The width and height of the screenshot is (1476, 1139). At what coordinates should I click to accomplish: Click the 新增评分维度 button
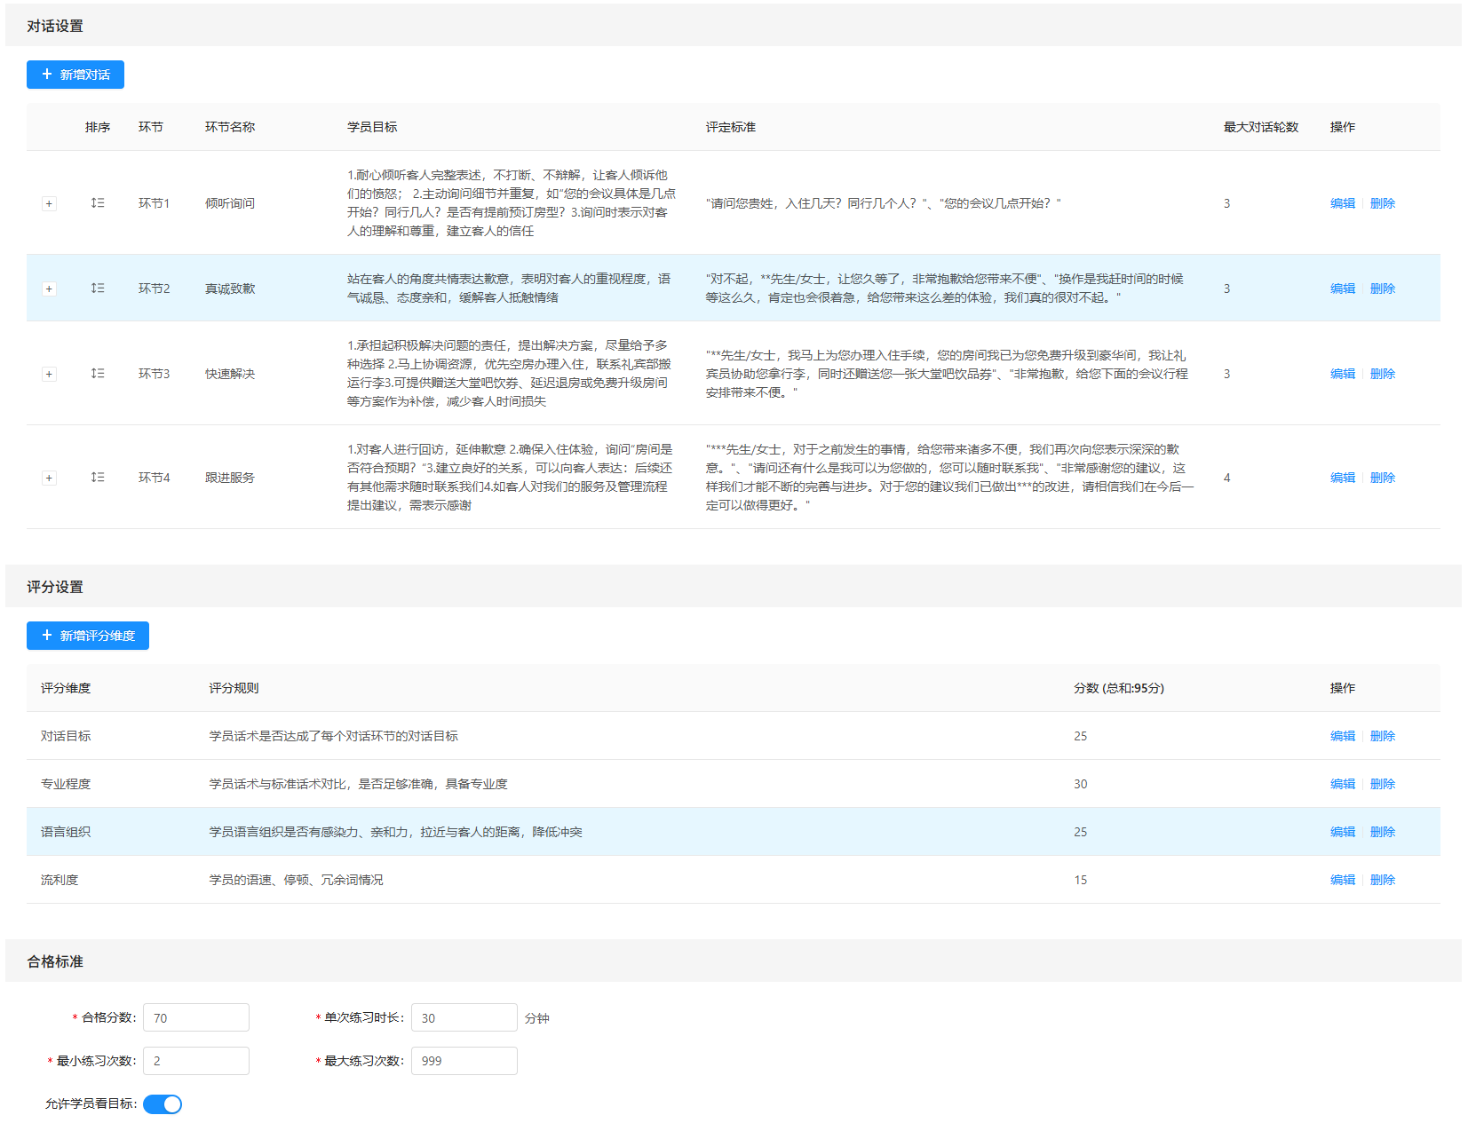click(x=88, y=636)
